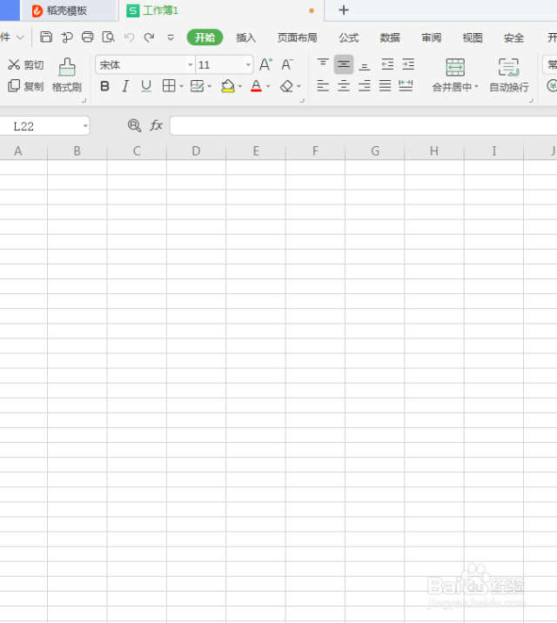Open the font name dropdown (宋体)
This screenshot has width=557, height=623.
191,65
